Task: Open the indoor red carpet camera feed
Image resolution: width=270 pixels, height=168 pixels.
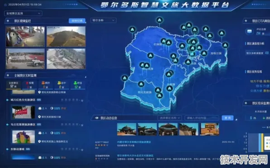Action: [25, 37]
